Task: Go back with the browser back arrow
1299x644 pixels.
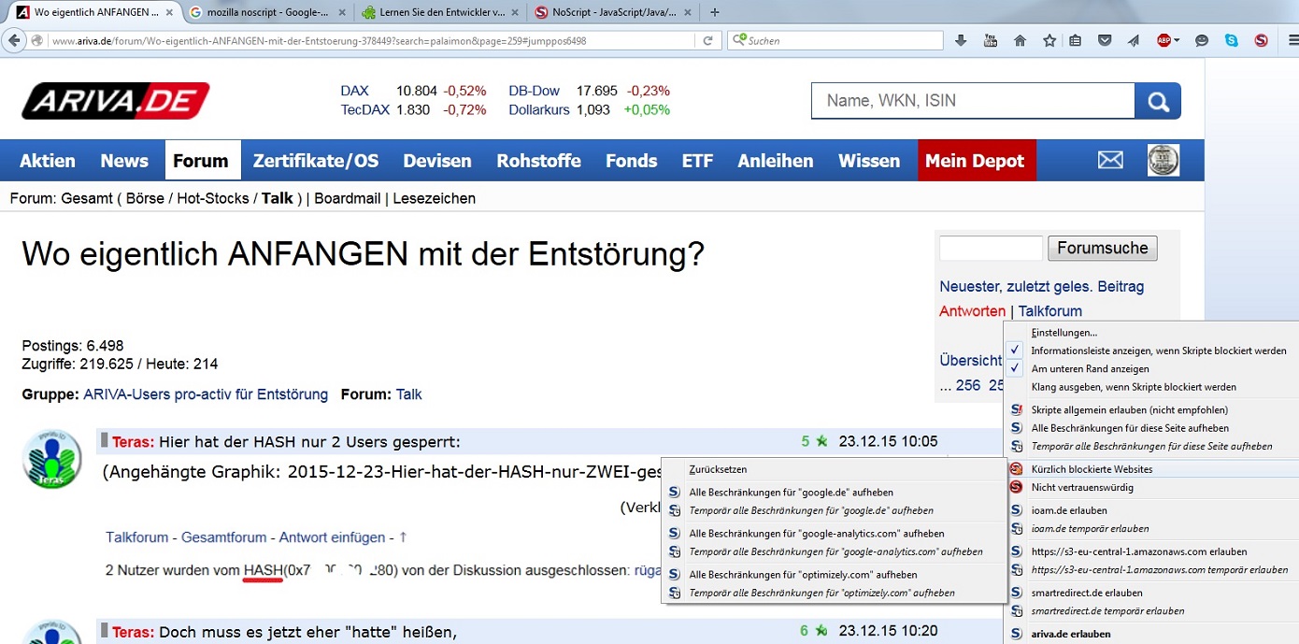Action: point(14,40)
